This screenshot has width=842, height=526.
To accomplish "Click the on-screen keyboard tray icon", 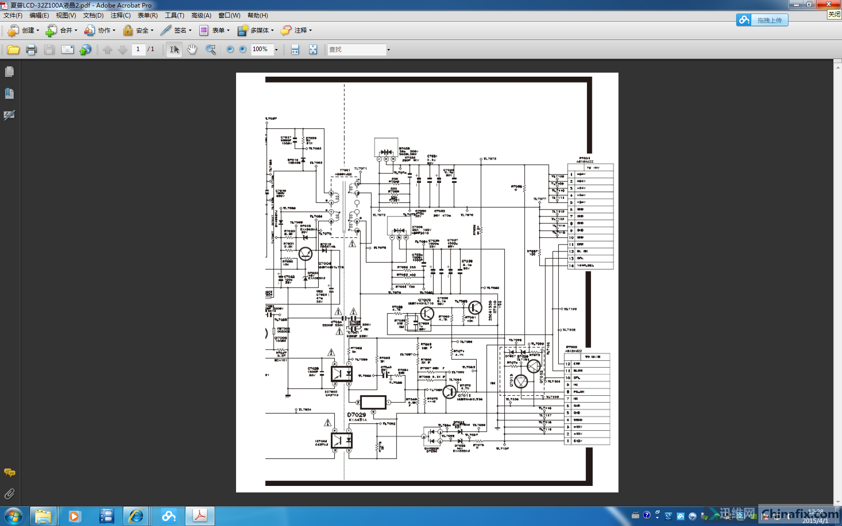I will [x=635, y=515].
